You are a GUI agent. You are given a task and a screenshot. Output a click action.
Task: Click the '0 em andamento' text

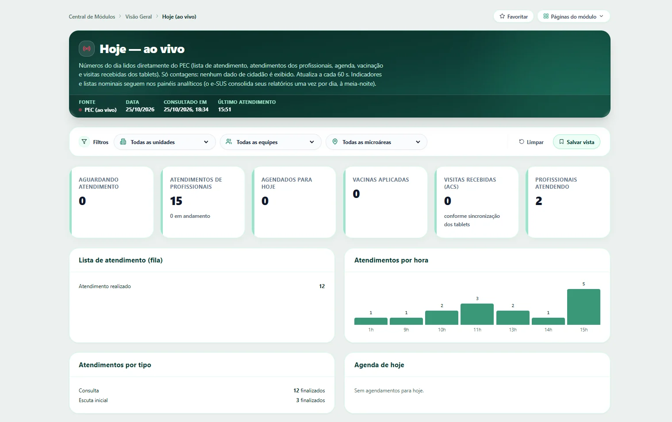(x=190, y=216)
